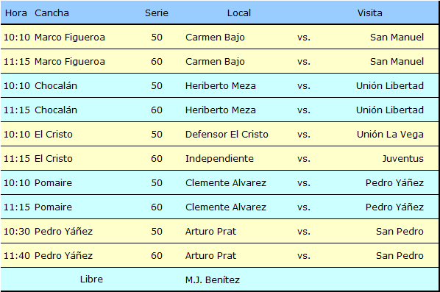Select Arturo Prat in the 10:30 row
This screenshot has width=440, height=292.
click(x=210, y=231)
